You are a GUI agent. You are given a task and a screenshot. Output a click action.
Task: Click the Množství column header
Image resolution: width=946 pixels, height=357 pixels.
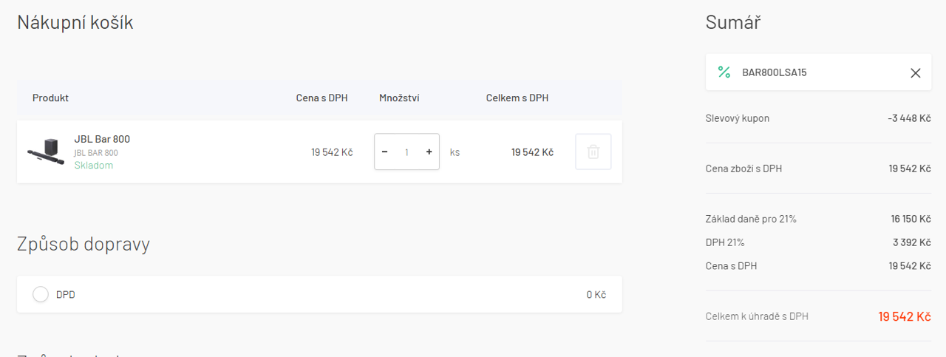click(399, 98)
